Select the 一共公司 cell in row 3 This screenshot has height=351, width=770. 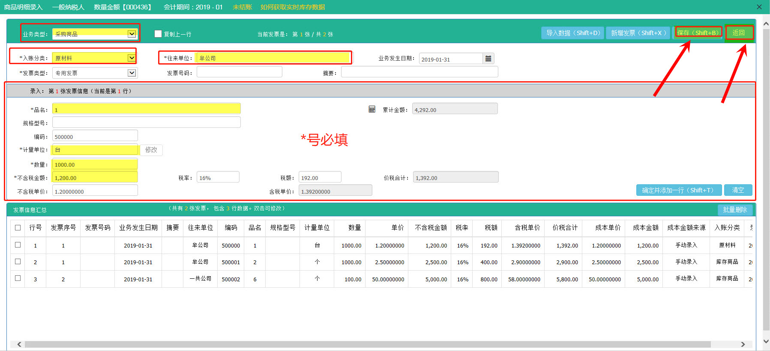coord(200,279)
